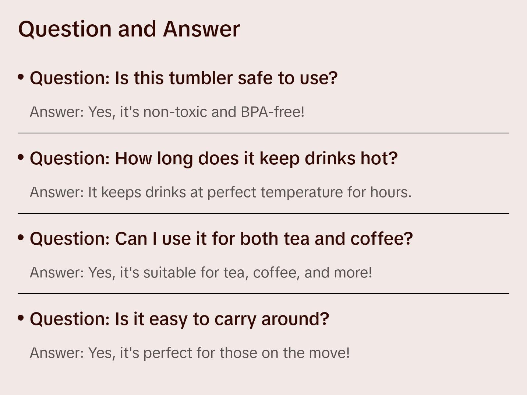Click the bullet beside the carry around question
The height and width of the screenshot is (395, 527).
coord(21,318)
